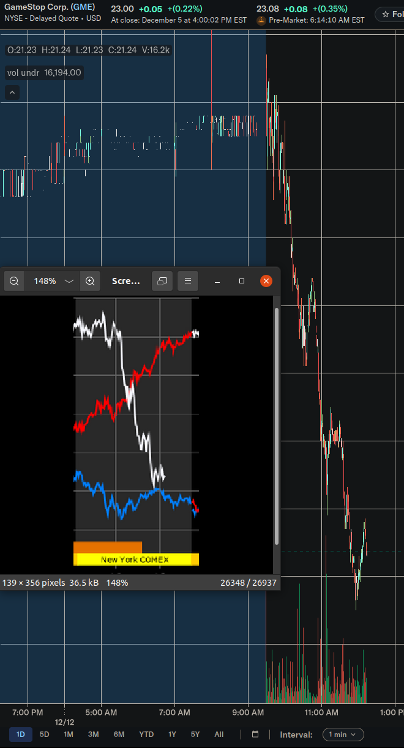Collapse the chart indicator legend chevron
404x748 pixels.
13,93
